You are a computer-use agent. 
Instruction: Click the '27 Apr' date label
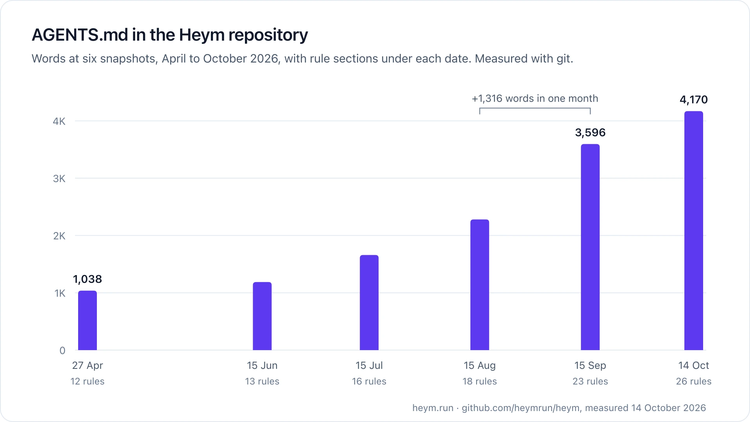point(87,366)
